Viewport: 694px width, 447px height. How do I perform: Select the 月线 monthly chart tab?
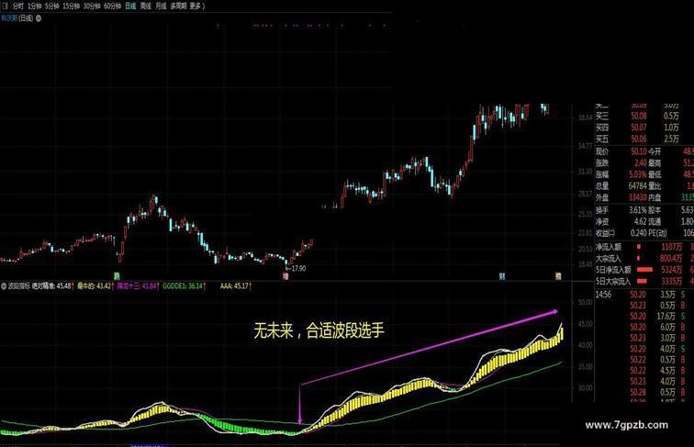point(161,6)
